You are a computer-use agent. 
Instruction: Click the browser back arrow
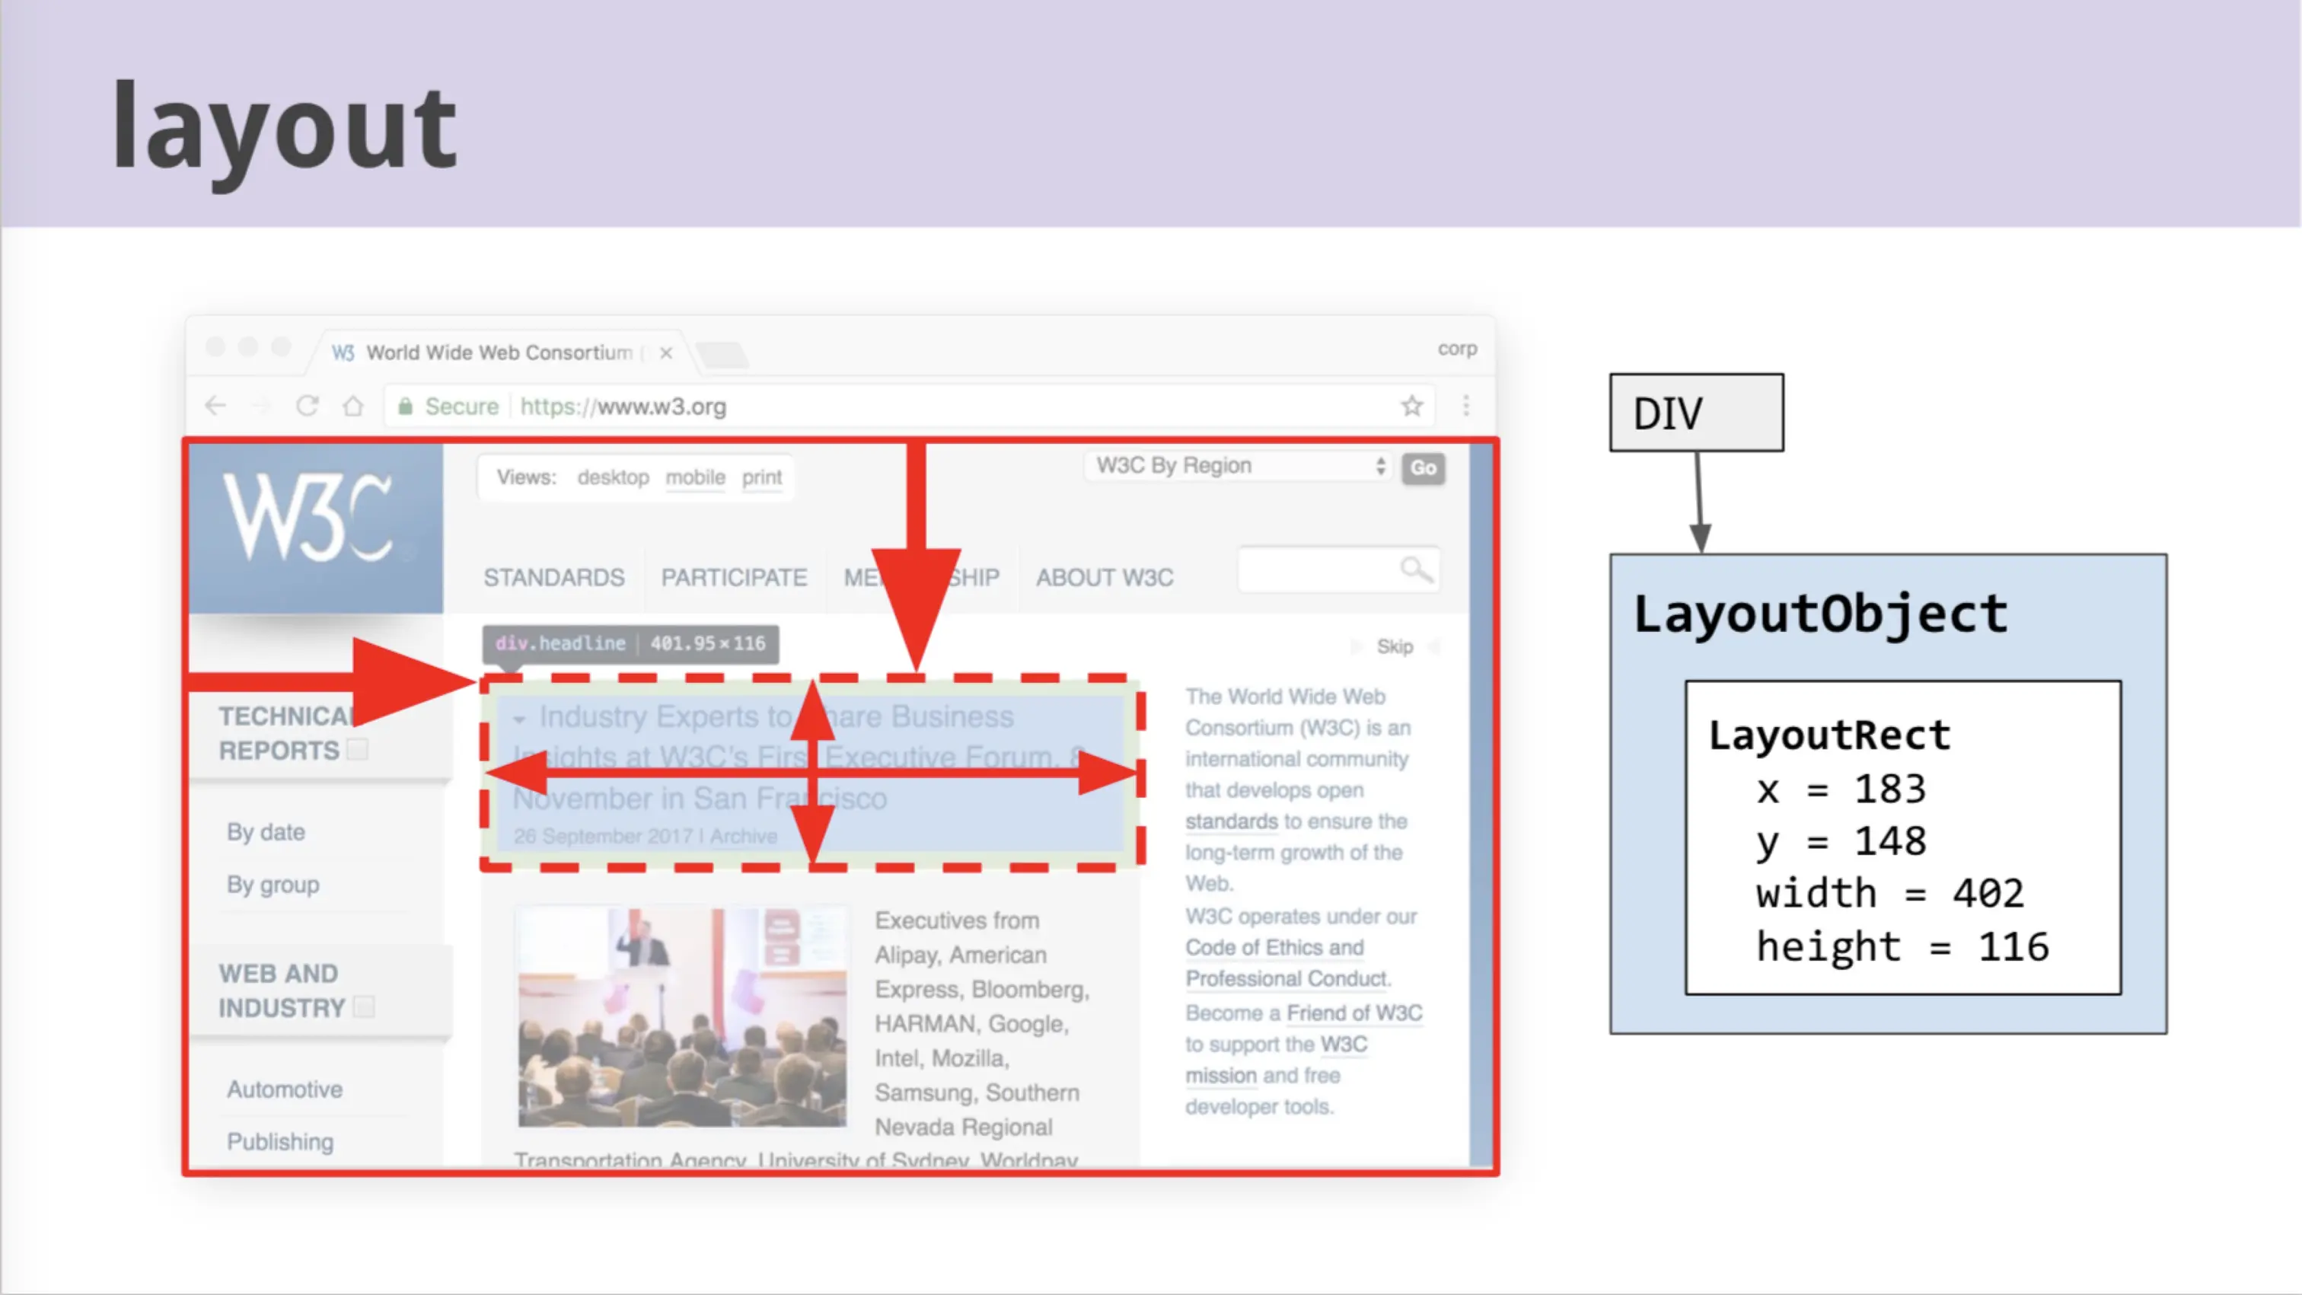(x=215, y=407)
